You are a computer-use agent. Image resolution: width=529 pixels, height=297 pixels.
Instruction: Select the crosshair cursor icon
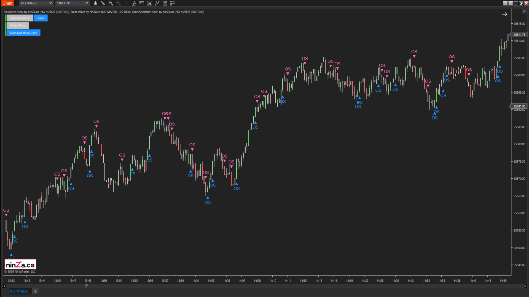click(x=126, y=3)
